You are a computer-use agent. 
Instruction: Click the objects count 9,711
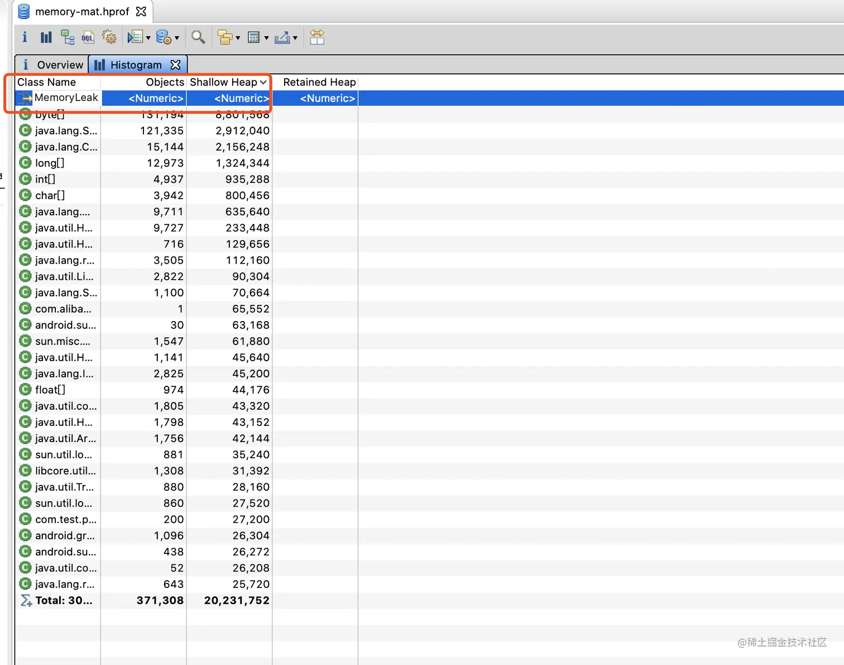[169, 211]
